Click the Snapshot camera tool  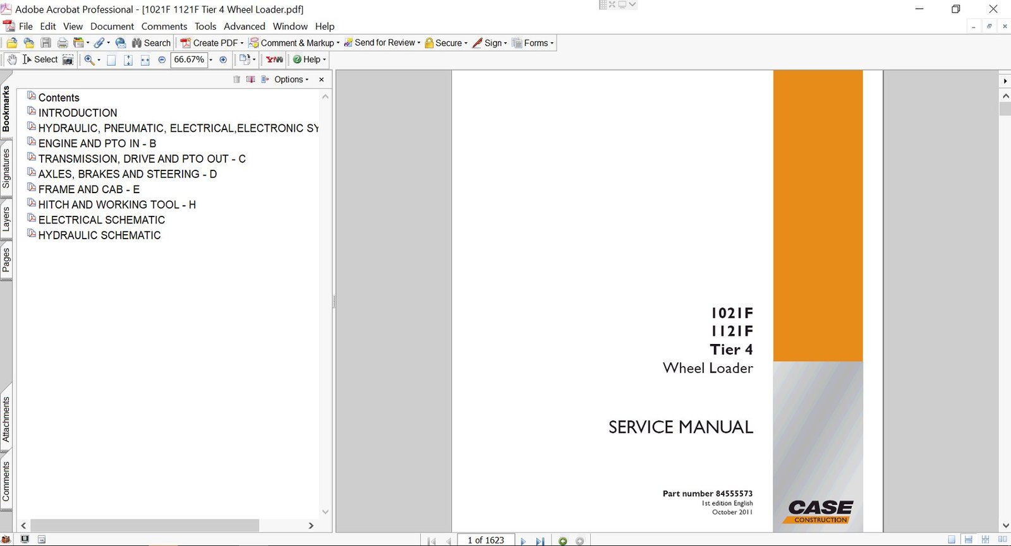coord(68,59)
